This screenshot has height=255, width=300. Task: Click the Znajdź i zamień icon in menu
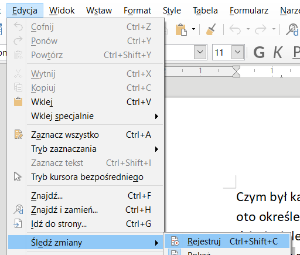pyautogui.click(x=18, y=209)
